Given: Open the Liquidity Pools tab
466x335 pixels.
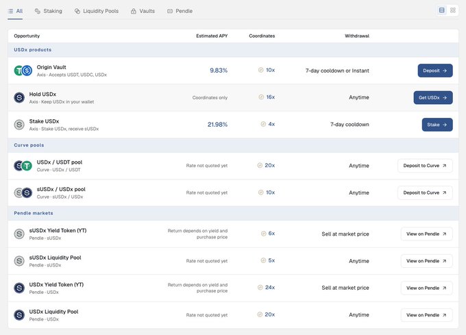Looking at the screenshot, I should pos(97,11).
